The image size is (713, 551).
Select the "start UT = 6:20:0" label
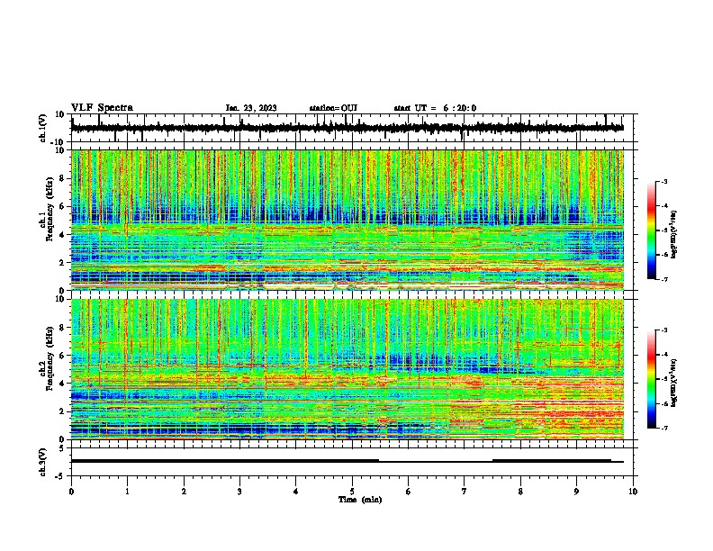click(435, 108)
